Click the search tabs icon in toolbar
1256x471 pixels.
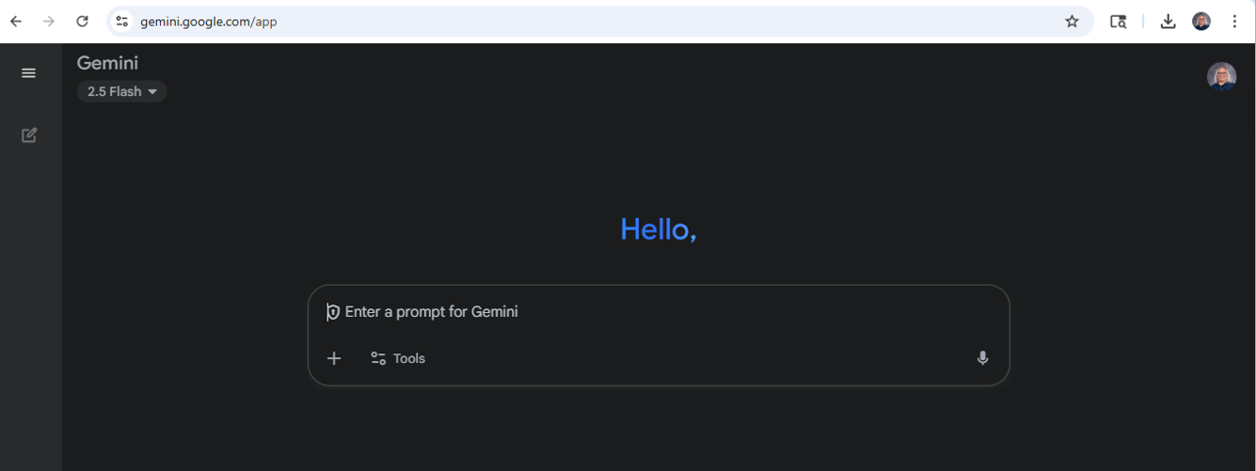tap(1119, 22)
